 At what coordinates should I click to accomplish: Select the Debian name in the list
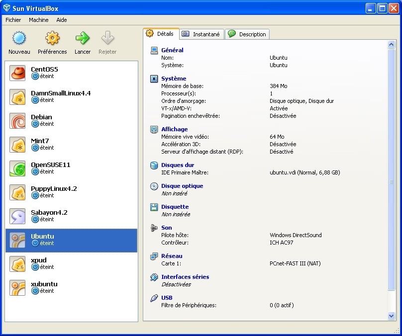41,117
